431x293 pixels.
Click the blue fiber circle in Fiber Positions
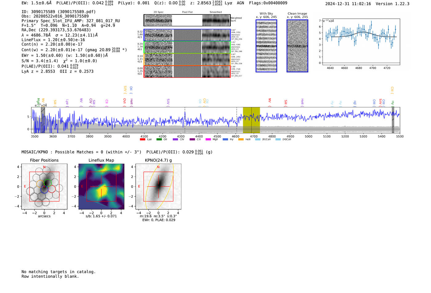click(x=44, y=189)
